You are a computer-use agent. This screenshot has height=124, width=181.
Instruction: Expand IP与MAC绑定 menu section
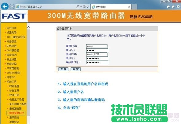point(13,73)
